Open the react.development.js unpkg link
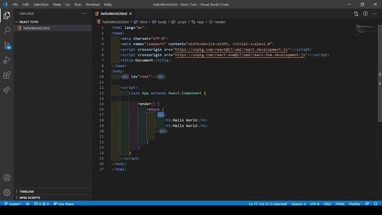 232,50
